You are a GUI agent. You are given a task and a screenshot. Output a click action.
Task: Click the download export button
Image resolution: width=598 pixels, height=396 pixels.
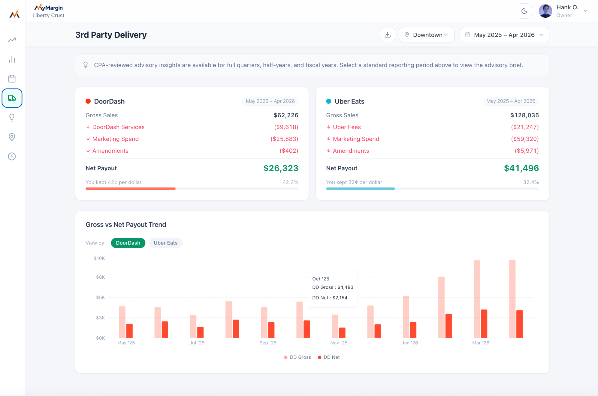387,35
